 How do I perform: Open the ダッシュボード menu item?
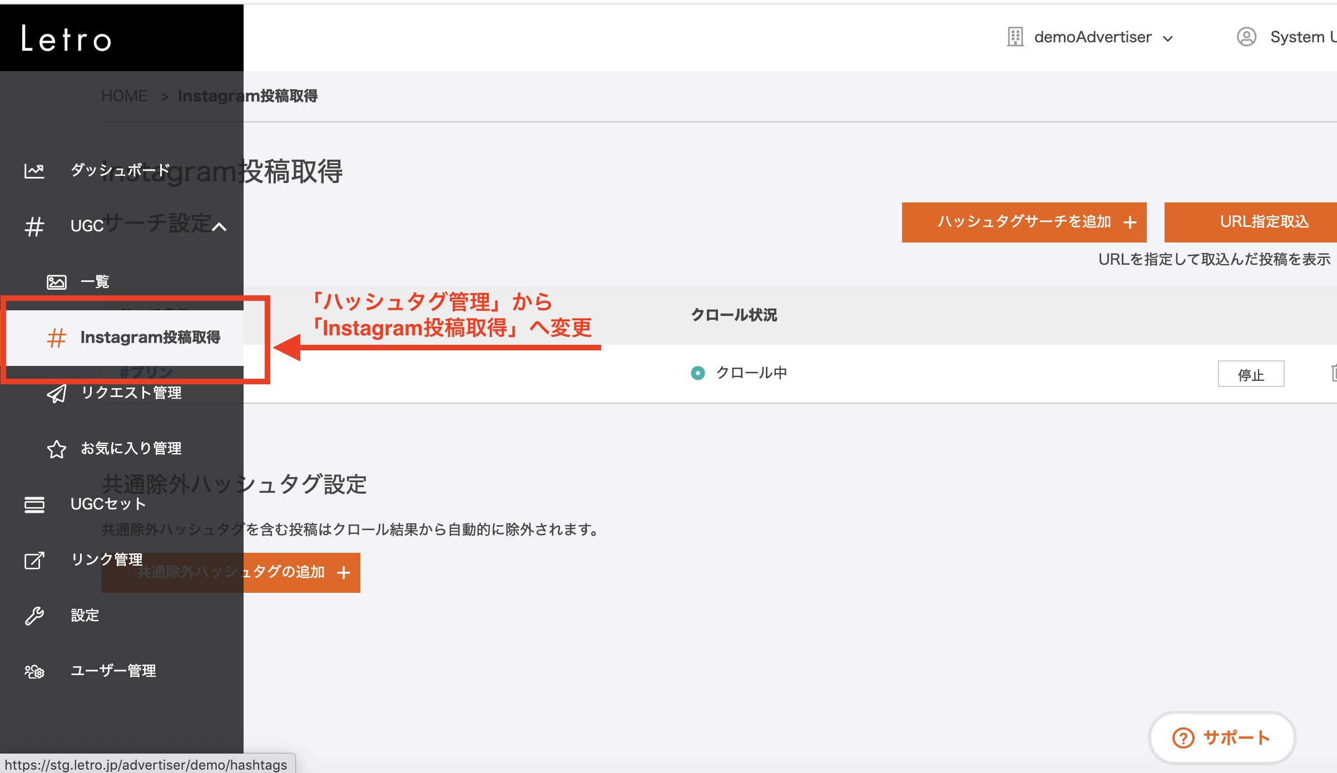(120, 170)
